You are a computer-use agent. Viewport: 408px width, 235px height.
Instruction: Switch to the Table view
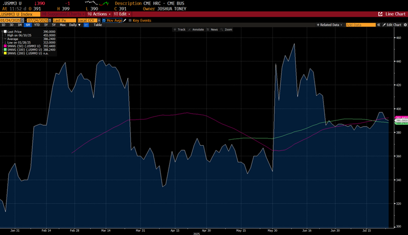(97, 25)
